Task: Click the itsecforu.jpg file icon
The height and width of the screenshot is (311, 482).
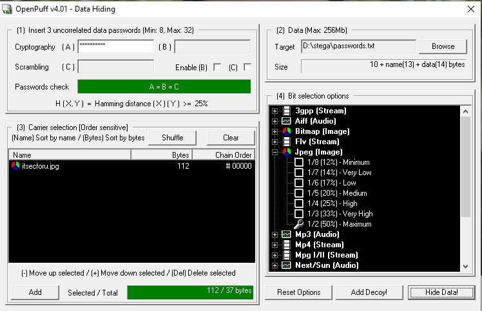Action: (15, 166)
